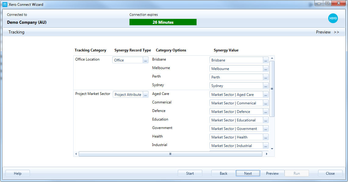This screenshot has height=182, width=348.
Task: Open the picker for Market Sector | Health
Action: click(x=265, y=137)
